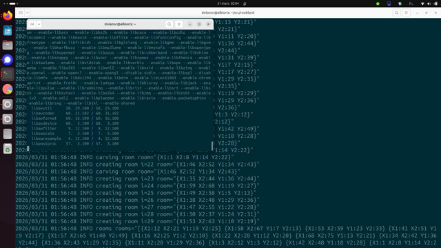Open the clock and calendar in top bar
The height and width of the screenshot is (248, 441).
click(x=228, y=3)
